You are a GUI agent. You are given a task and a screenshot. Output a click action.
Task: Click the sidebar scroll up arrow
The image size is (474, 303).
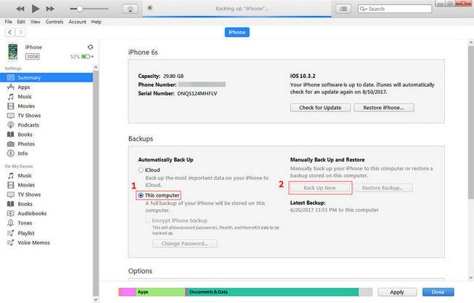96,68
